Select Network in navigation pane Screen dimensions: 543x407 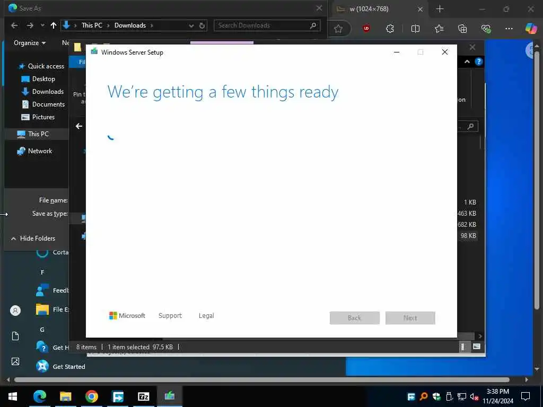pos(34,151)
